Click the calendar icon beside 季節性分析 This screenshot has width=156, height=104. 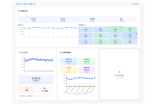(19, 11)
